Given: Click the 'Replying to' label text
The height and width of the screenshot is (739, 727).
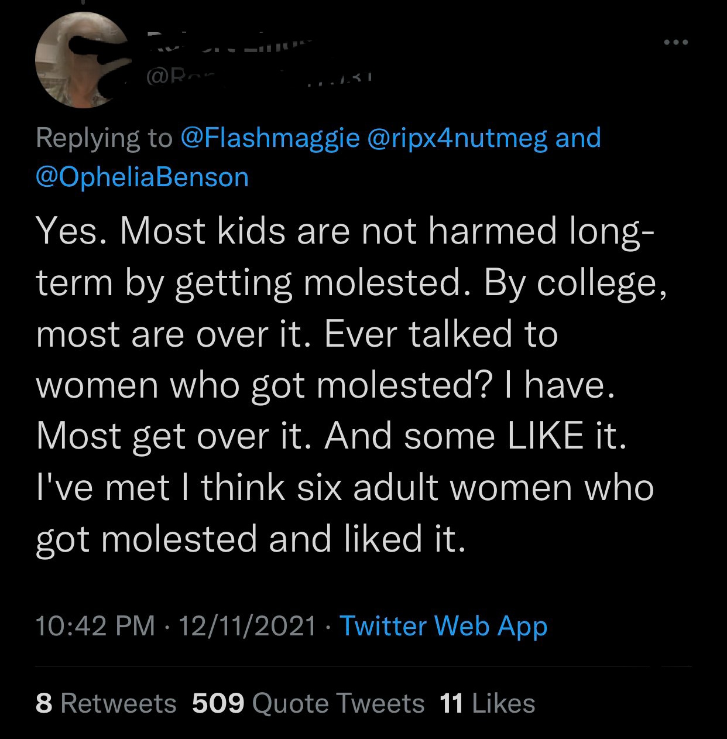Looking at the screenshot, I should click(x=104, y=138).
